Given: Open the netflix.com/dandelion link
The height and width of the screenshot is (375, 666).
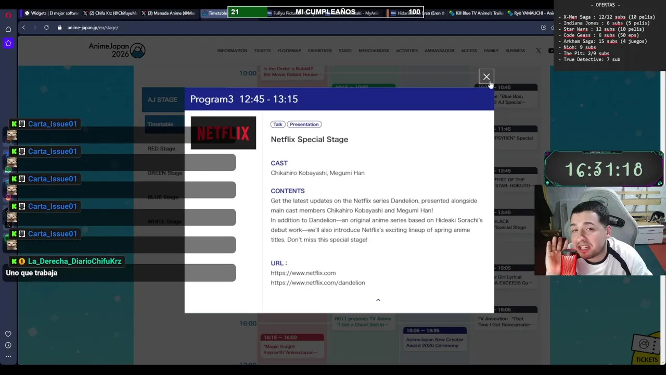Looking at the screenshot, I should (x=317, y=283).
